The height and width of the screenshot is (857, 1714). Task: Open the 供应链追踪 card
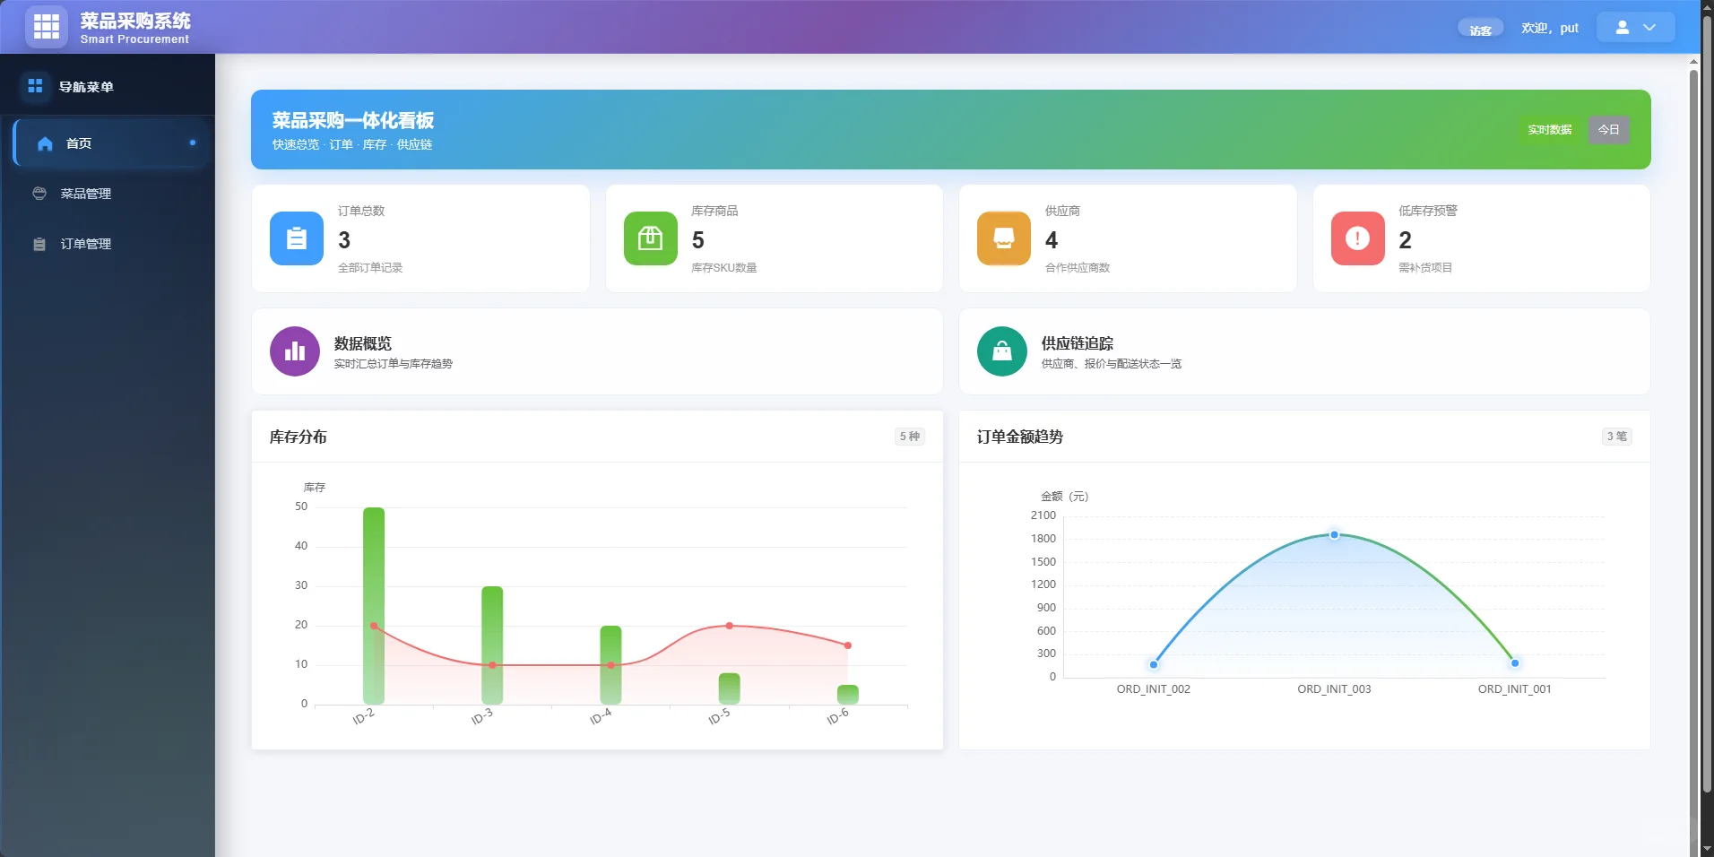tap(1304, 351)
